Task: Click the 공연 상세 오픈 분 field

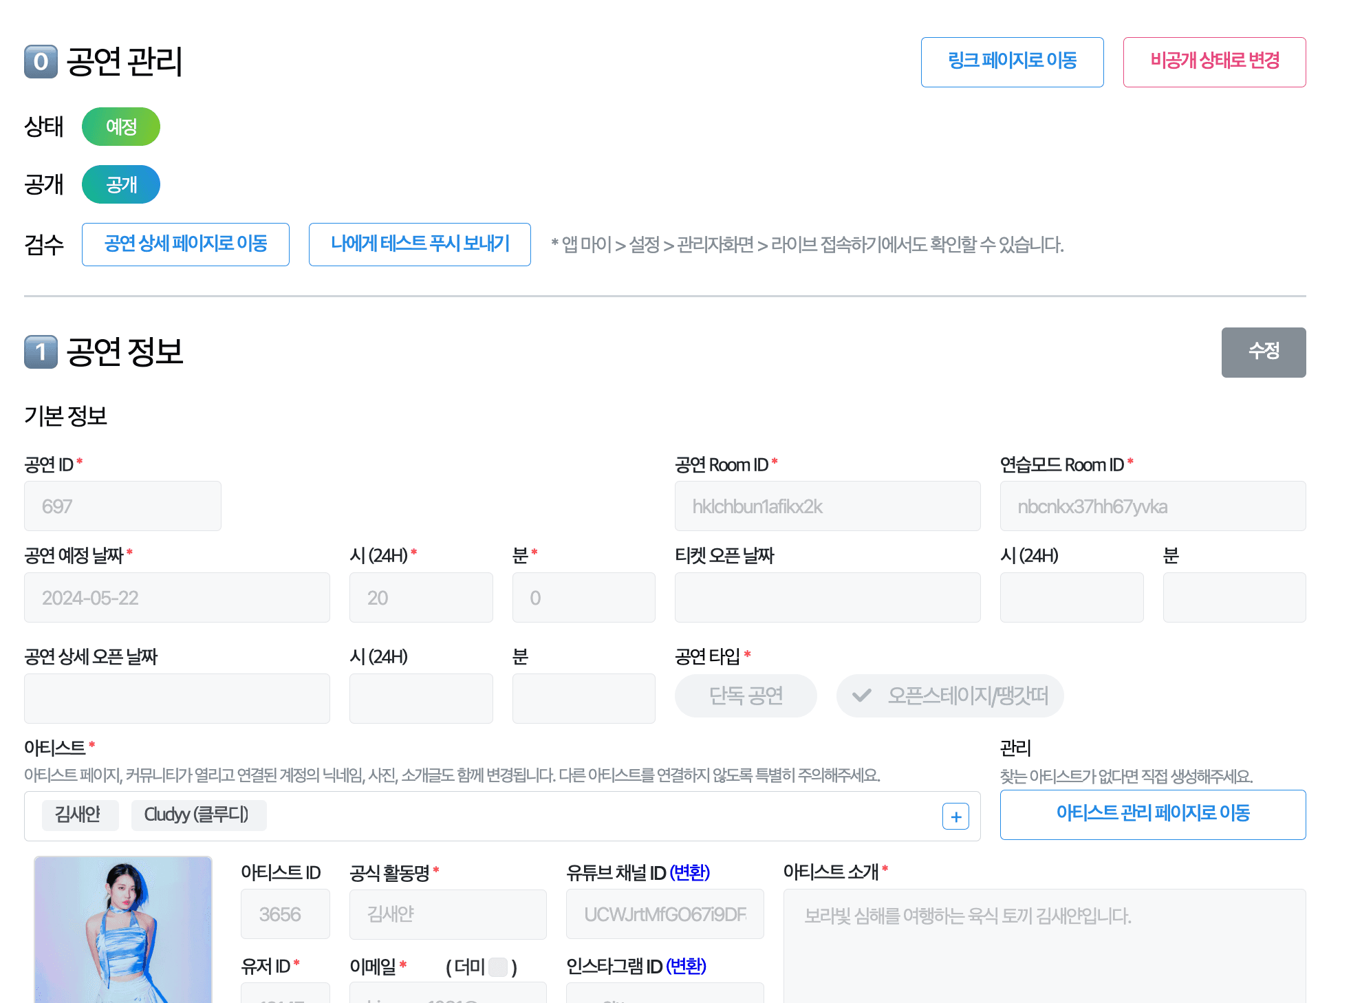Action: (583, 698)
